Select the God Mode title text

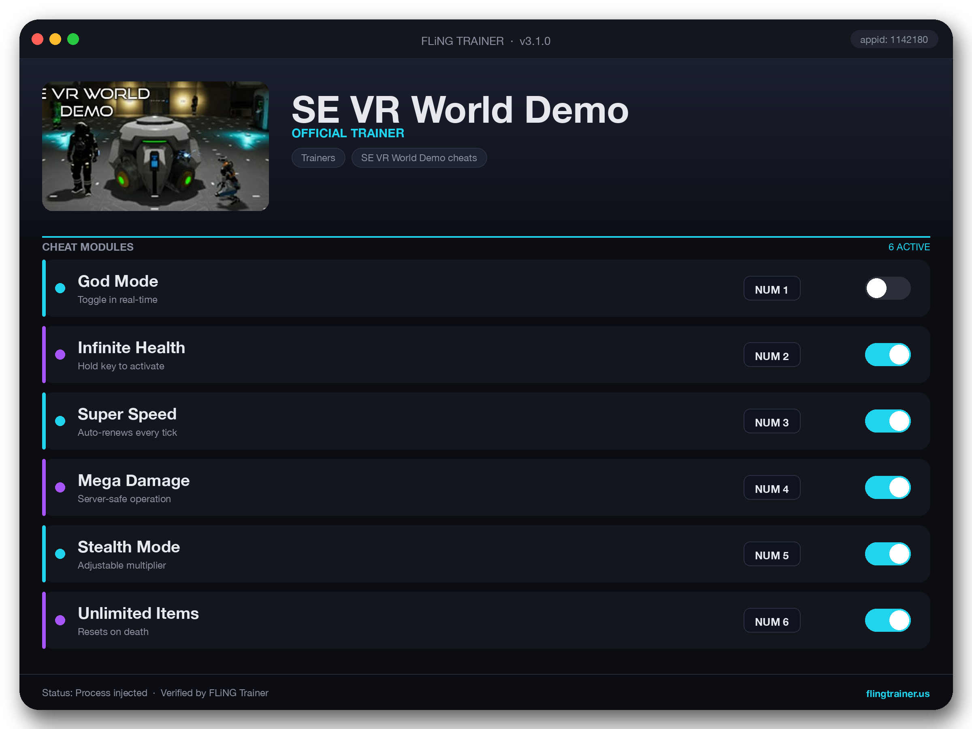click(x=118, y=281)
